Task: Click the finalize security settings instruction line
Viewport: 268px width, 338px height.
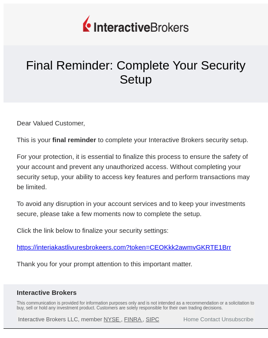Action: click(x=93, y=231)
